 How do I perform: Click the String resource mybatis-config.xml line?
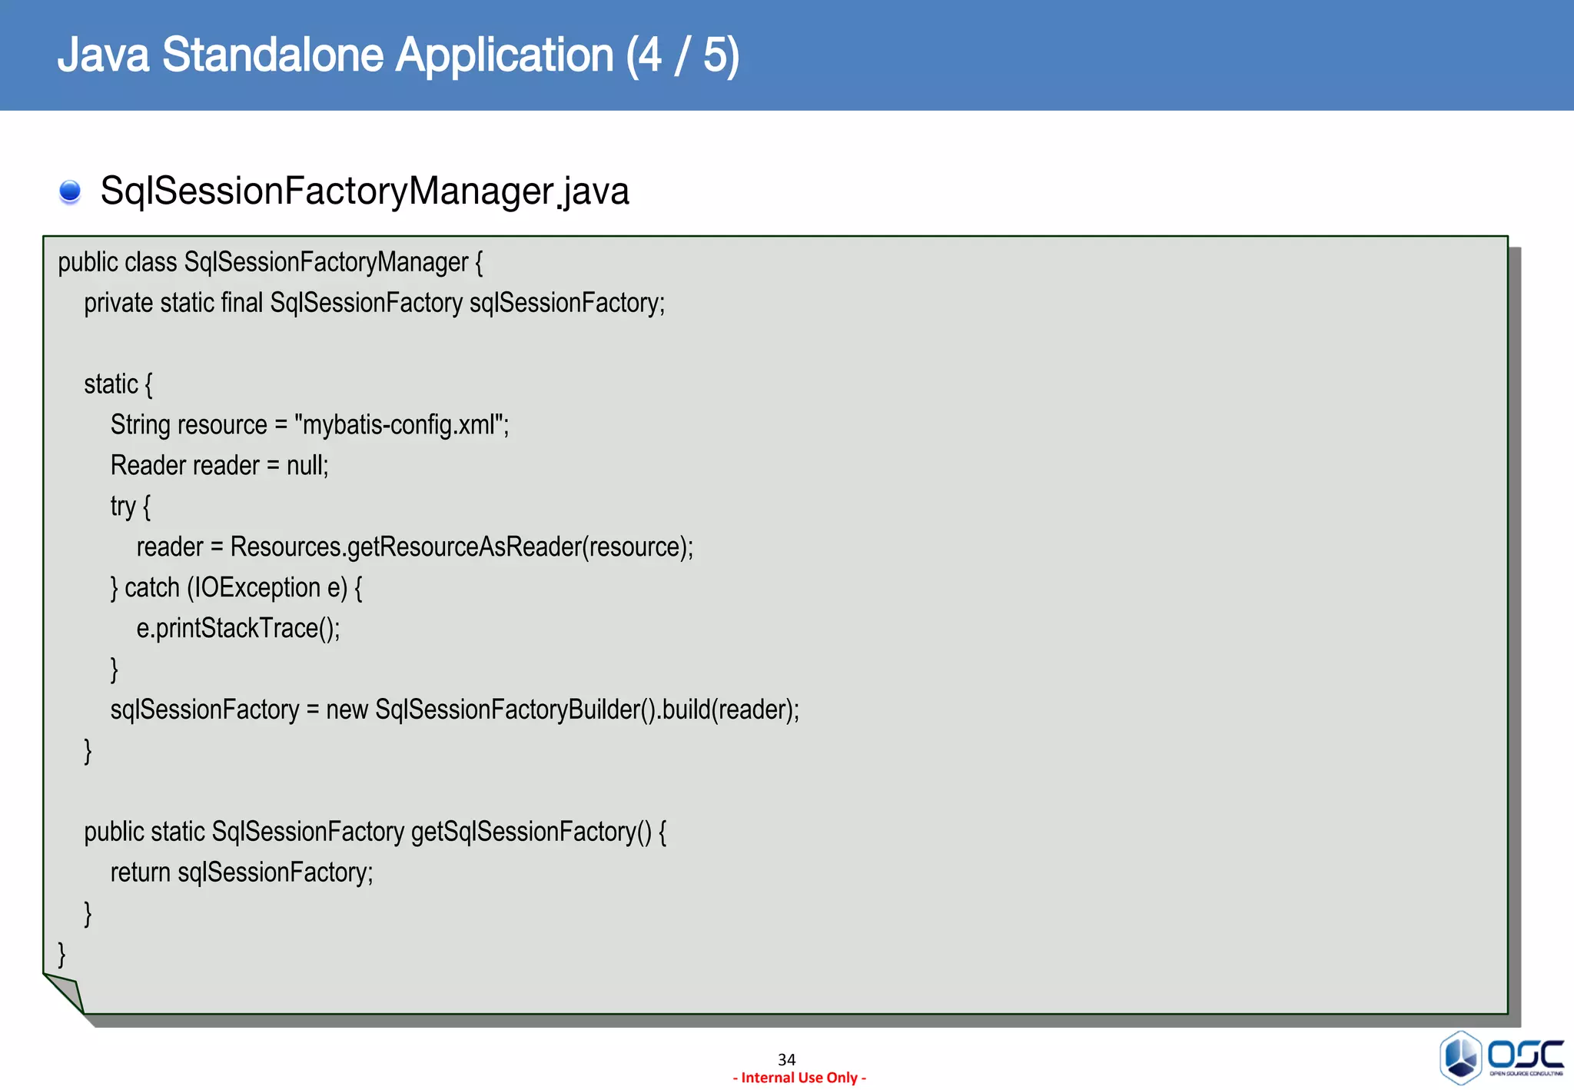point(310,425)
